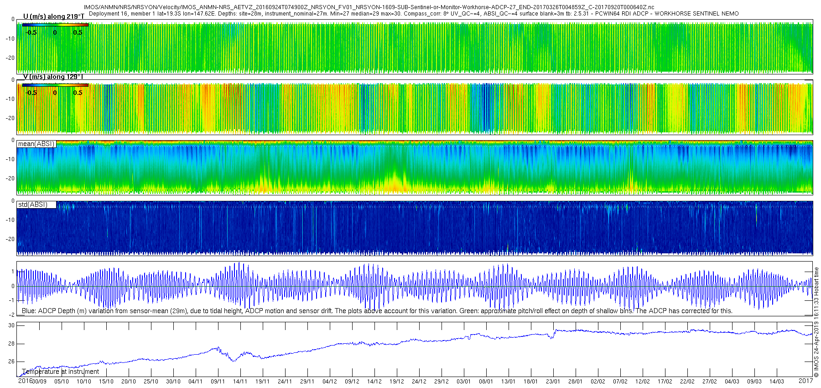821x388 pixels.
Task: Click the '12/02' date tick label
Action: 643,382
